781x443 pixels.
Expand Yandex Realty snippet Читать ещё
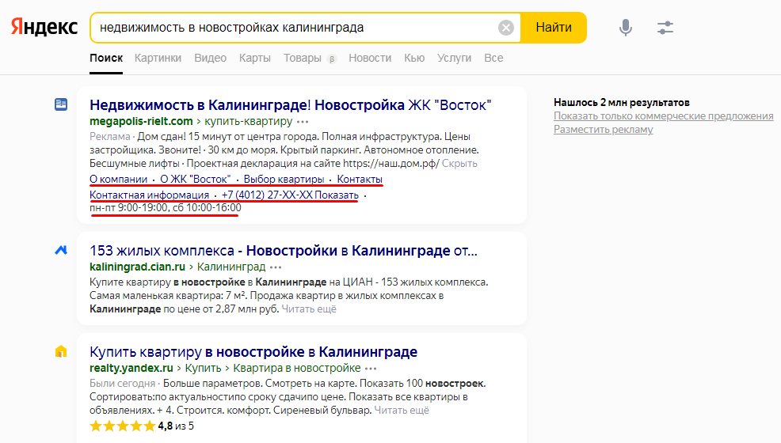tap(402, 411)
